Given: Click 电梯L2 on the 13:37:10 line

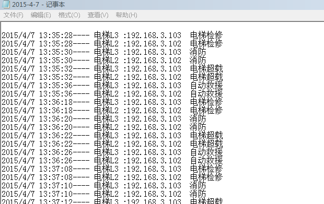Looking at the screenshot, I should (x=107, y=194).
